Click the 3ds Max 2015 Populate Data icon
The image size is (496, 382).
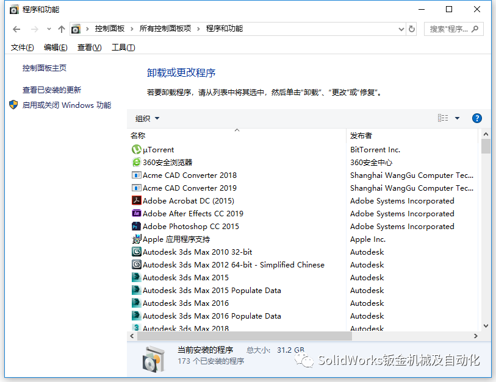point(136,290)
